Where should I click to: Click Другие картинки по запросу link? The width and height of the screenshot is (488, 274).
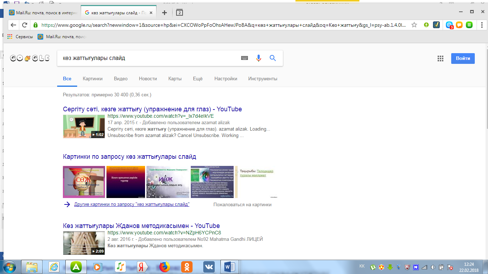pyautogui.click(x=132, y=204)
